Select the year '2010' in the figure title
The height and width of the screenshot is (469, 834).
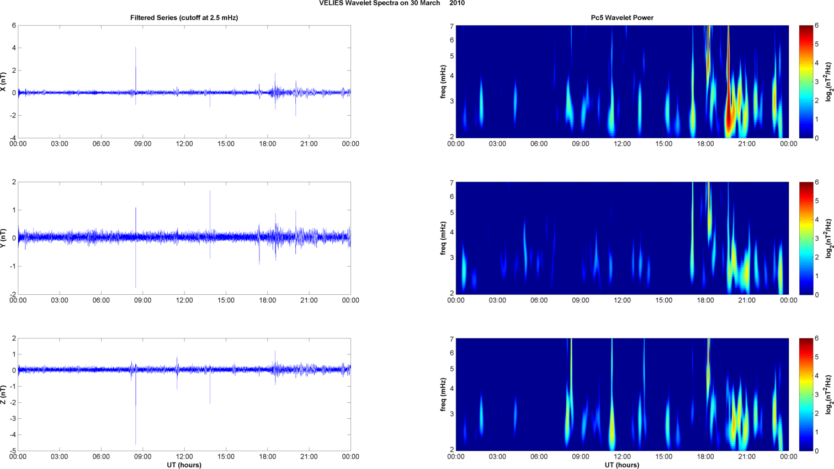(456, 3)
